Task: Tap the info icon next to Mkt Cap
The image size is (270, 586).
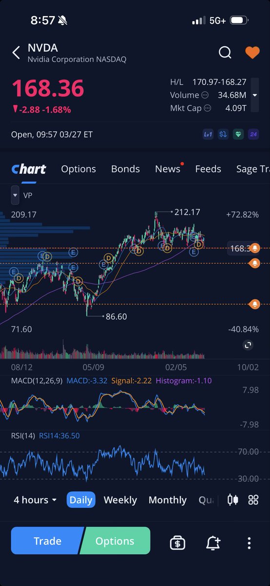Action: 208,108
